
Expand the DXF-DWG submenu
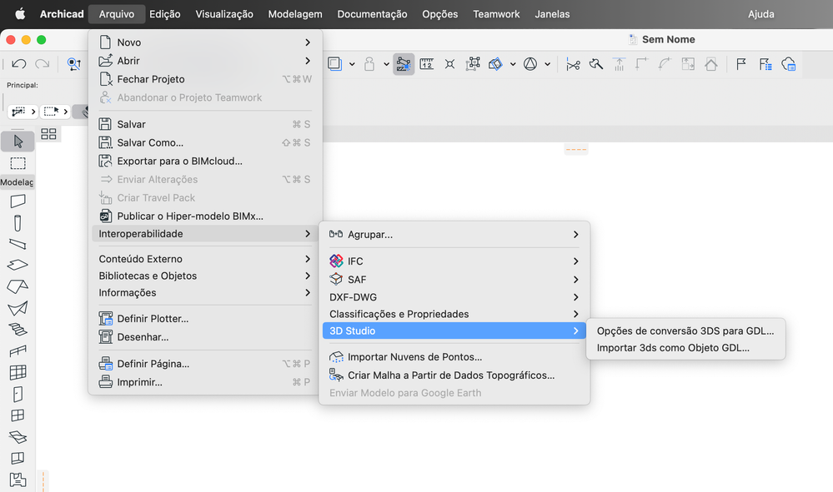[x=454, y=297]
